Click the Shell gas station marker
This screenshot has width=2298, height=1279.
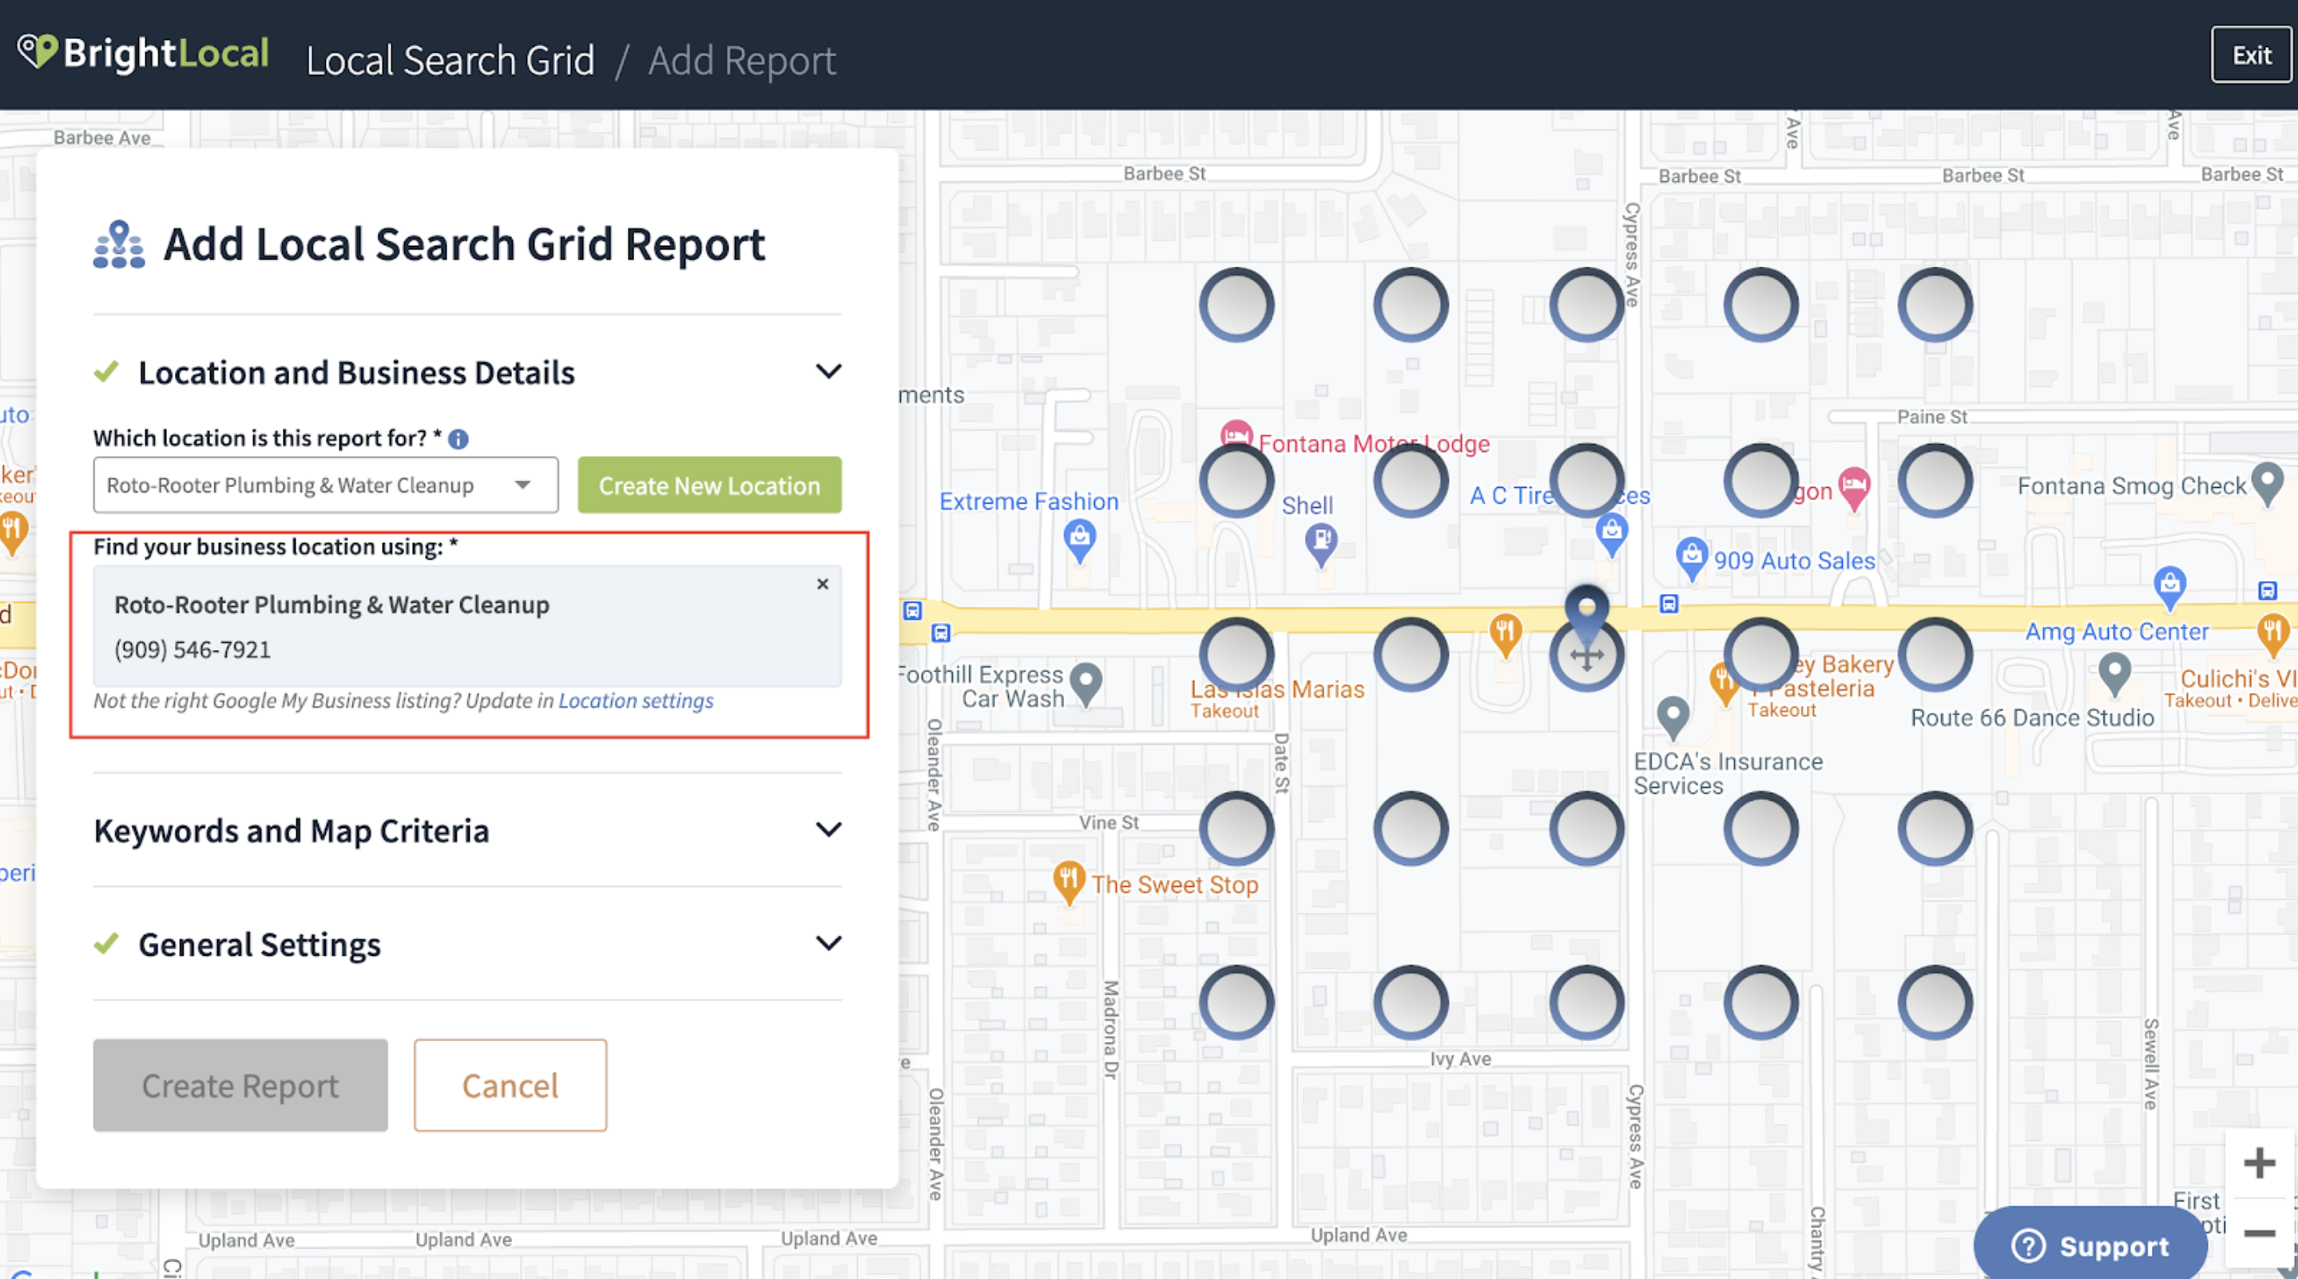(1321, 542)
